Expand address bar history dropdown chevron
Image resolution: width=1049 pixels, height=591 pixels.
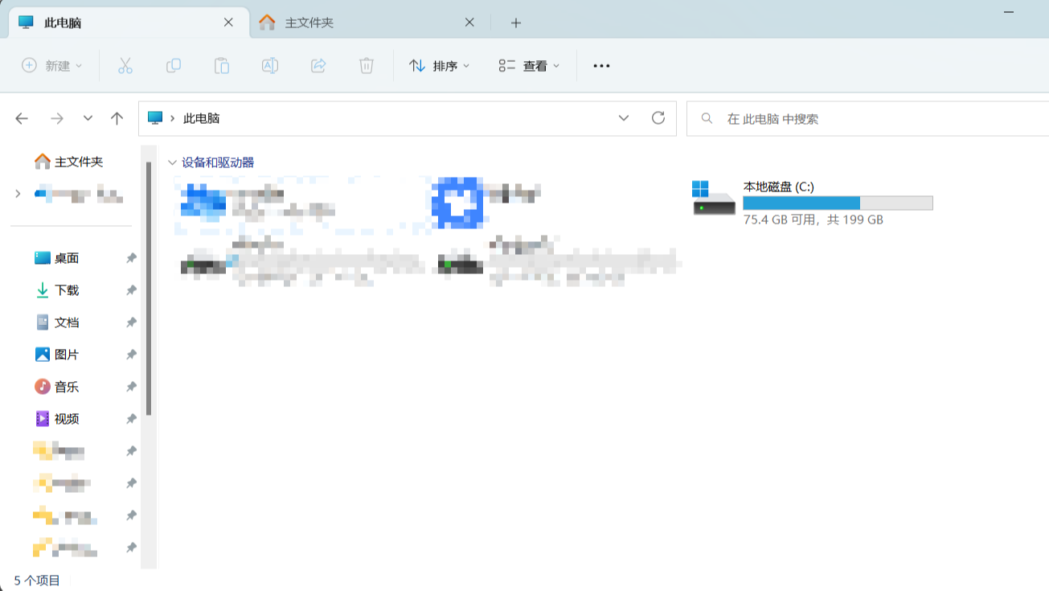click(x=624, y=118)
